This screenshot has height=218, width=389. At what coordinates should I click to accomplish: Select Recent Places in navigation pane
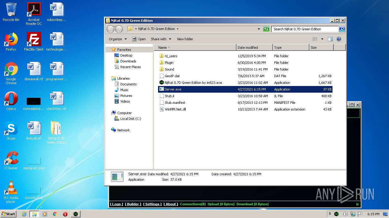tap(130, 67)
